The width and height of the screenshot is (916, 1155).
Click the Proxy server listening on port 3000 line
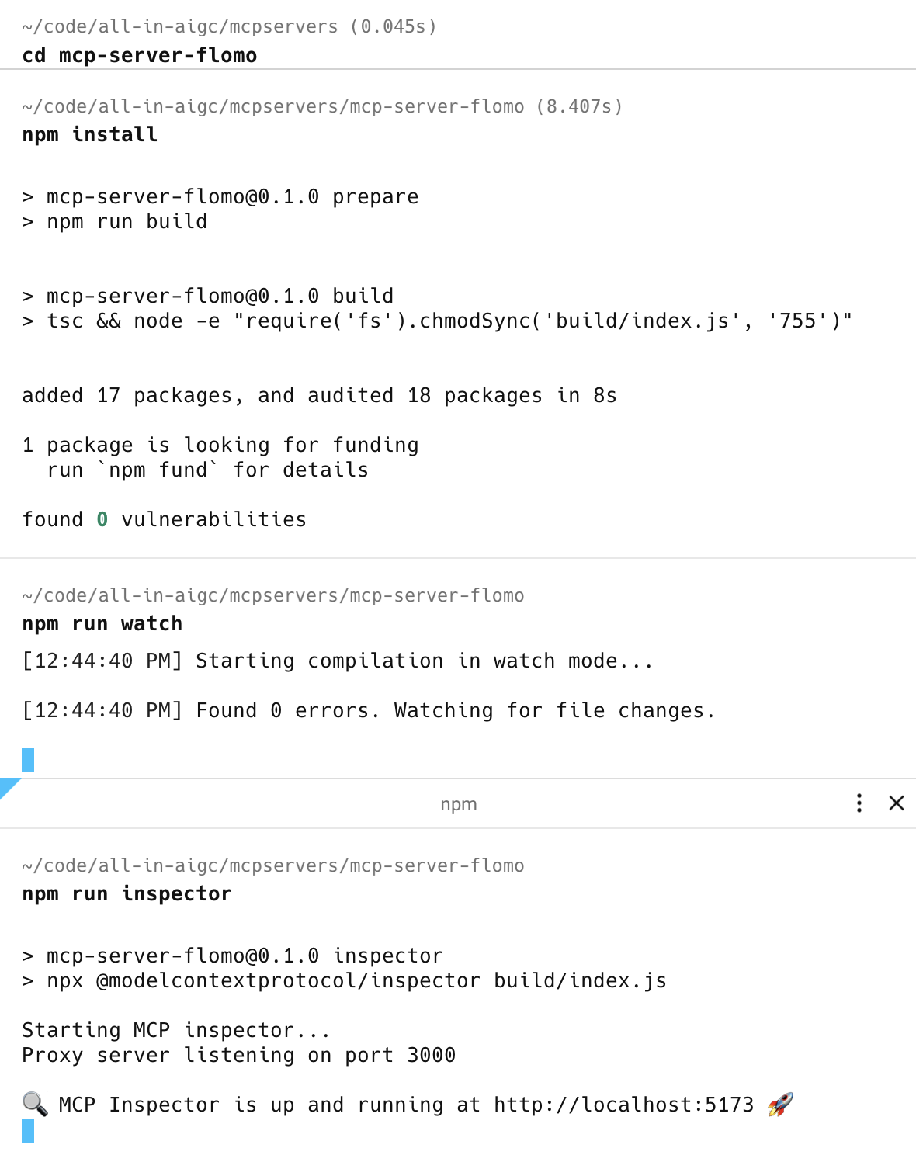point(238,1055)
